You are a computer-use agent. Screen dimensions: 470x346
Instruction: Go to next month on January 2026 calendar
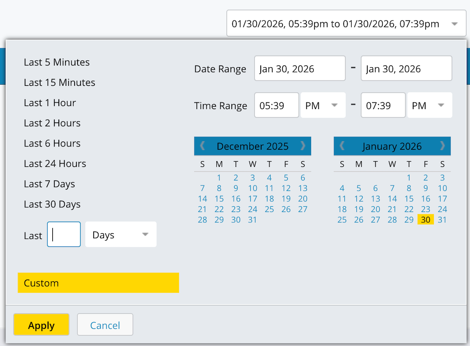click(442, 146)
